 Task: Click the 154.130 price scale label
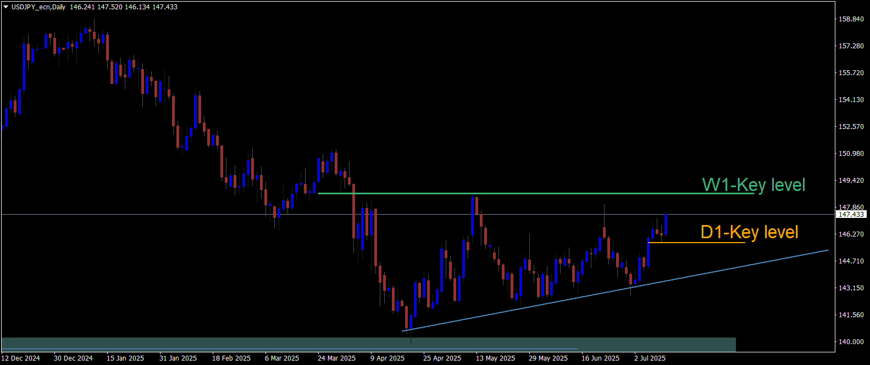[x=851, y=100]
